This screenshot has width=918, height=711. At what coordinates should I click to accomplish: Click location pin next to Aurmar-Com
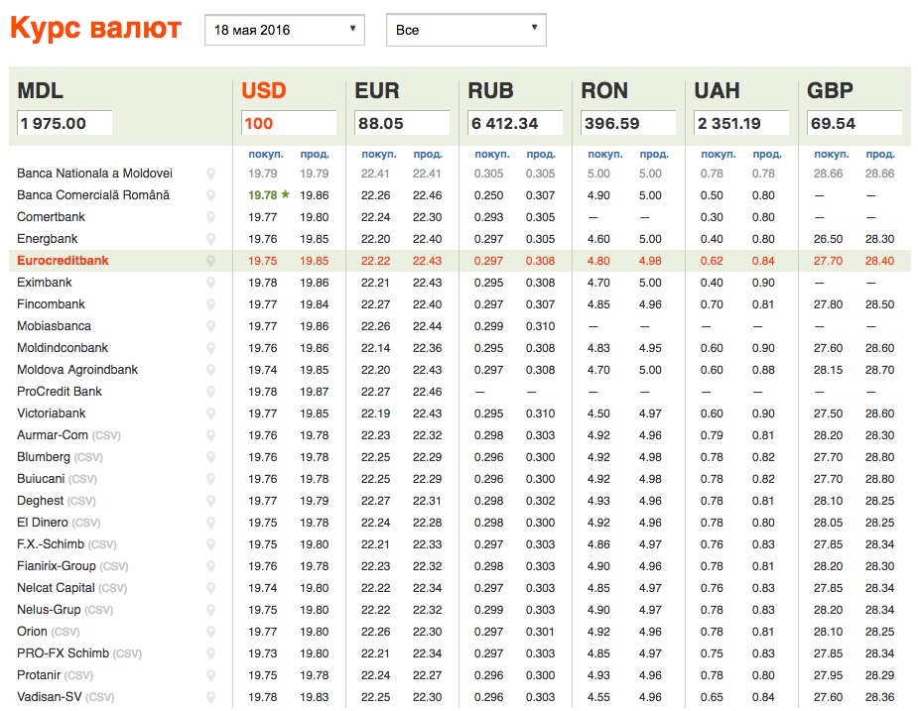(x=210, y=435)
